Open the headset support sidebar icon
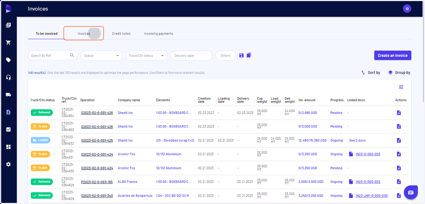The width and height of the screenshot is (425, 204). 8,77
